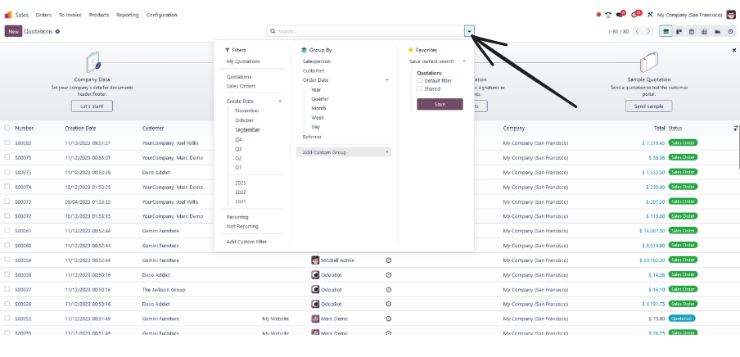The image size is (740, 357).
Task: Go to next page of records
Action: [648, 32]
